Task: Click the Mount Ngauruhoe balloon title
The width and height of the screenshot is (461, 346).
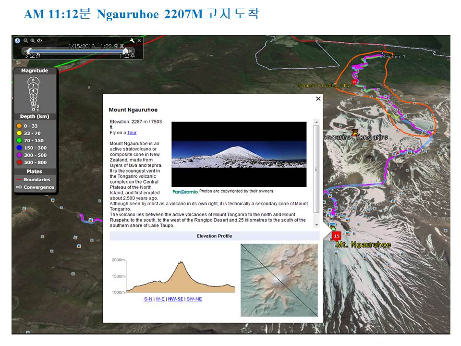Action: 133,110
